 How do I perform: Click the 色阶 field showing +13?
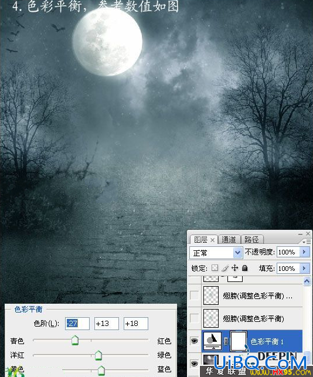(107, 324)
